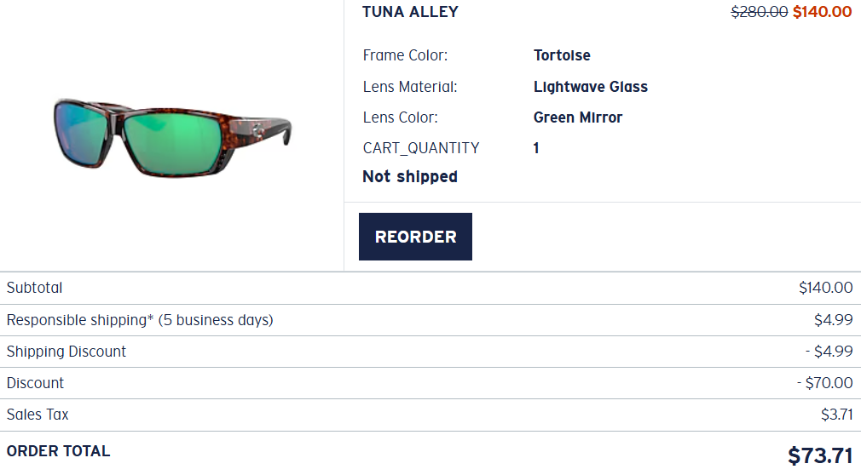Click the orange sale price beside the product title

pyautogui.click(x=822, y=12)
